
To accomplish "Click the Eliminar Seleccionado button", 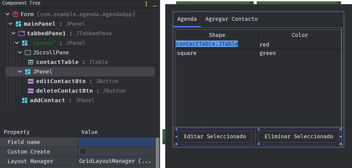I will pos(298,137).
